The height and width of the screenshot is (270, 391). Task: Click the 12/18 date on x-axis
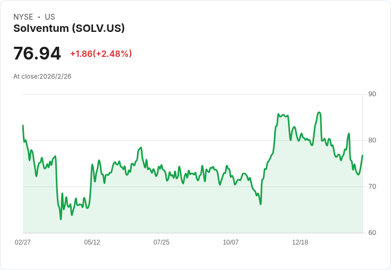click(300, 242)
